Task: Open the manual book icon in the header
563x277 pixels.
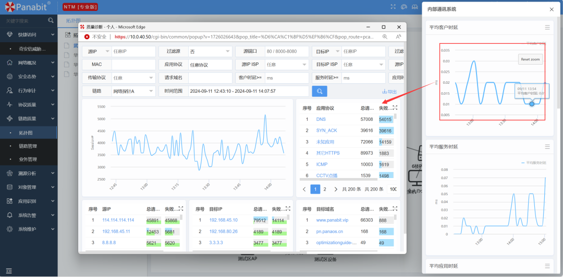Action: coord(415,6)
